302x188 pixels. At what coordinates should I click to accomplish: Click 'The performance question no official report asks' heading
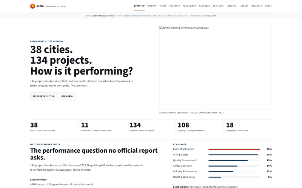[94, 154]
